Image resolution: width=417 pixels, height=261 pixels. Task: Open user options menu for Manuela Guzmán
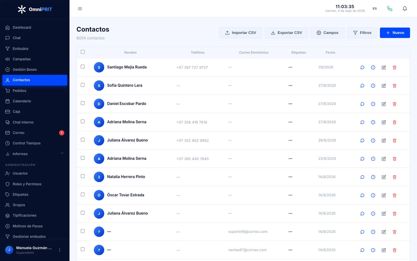coord(60,250)
